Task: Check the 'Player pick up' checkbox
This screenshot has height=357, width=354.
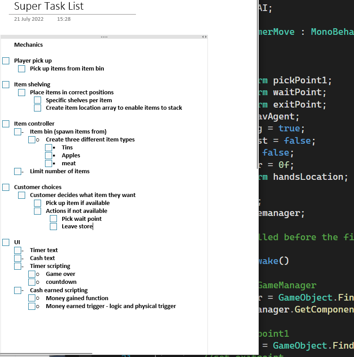Action: pyautogui.click(x=6, y=61)
